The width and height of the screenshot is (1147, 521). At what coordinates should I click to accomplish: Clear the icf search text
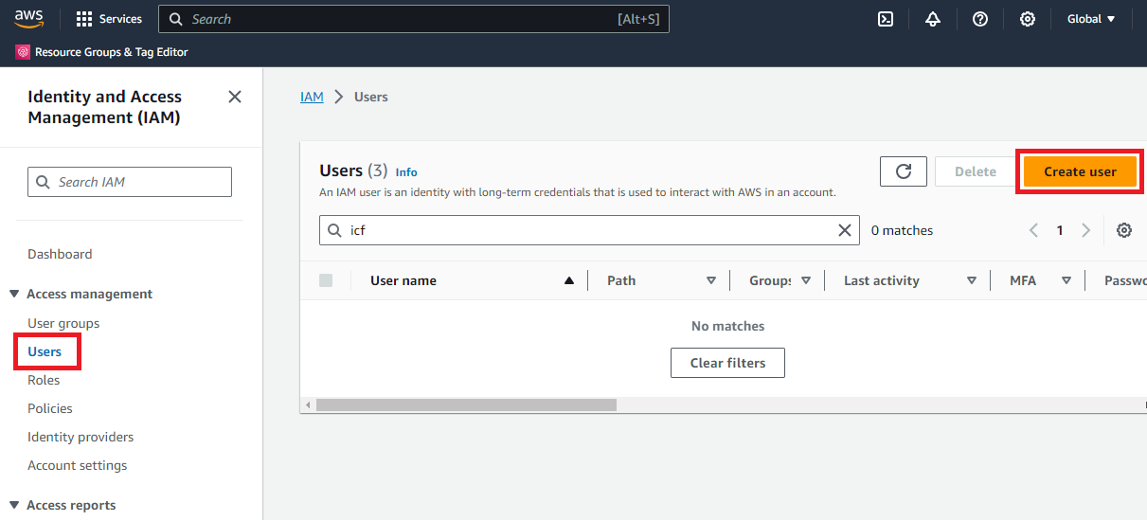845,230
